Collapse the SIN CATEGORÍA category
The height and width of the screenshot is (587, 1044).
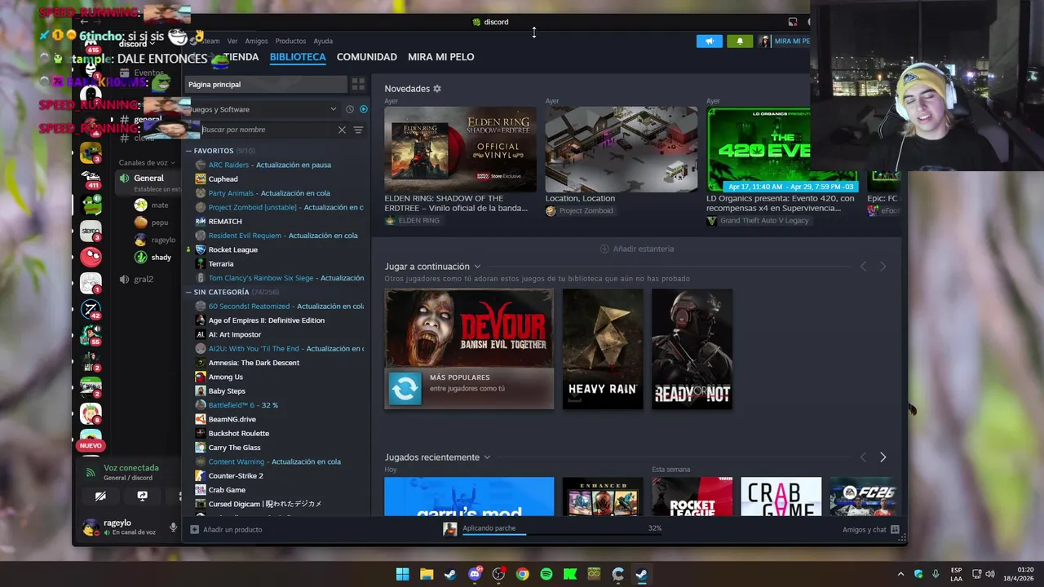(188, 292)
